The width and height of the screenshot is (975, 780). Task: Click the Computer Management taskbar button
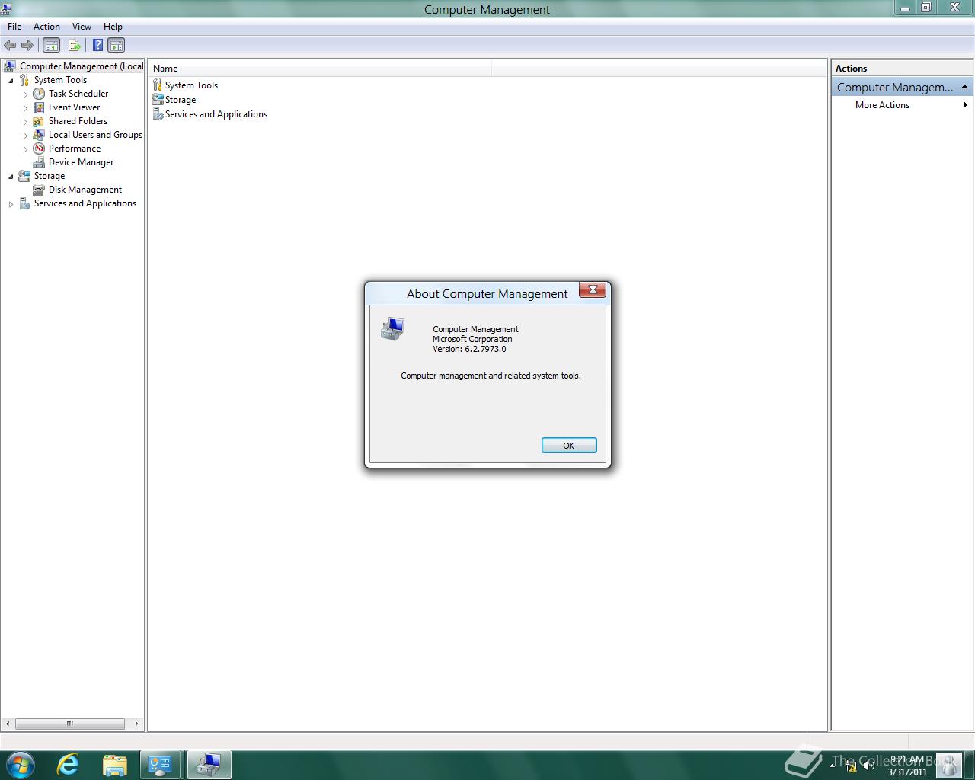tap(209, 765)
